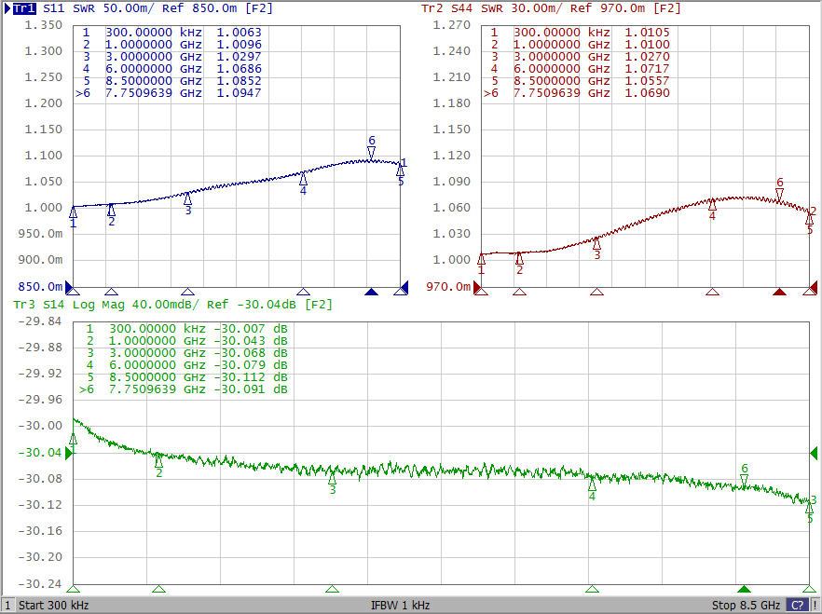Click the C? calibration status indicator
The width and height of the screenshot is (822, 614).
pyautogui.click(x=797, y=606)
